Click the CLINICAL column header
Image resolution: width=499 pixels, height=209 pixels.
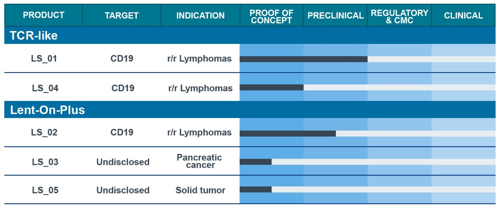(x=463, y=15)
